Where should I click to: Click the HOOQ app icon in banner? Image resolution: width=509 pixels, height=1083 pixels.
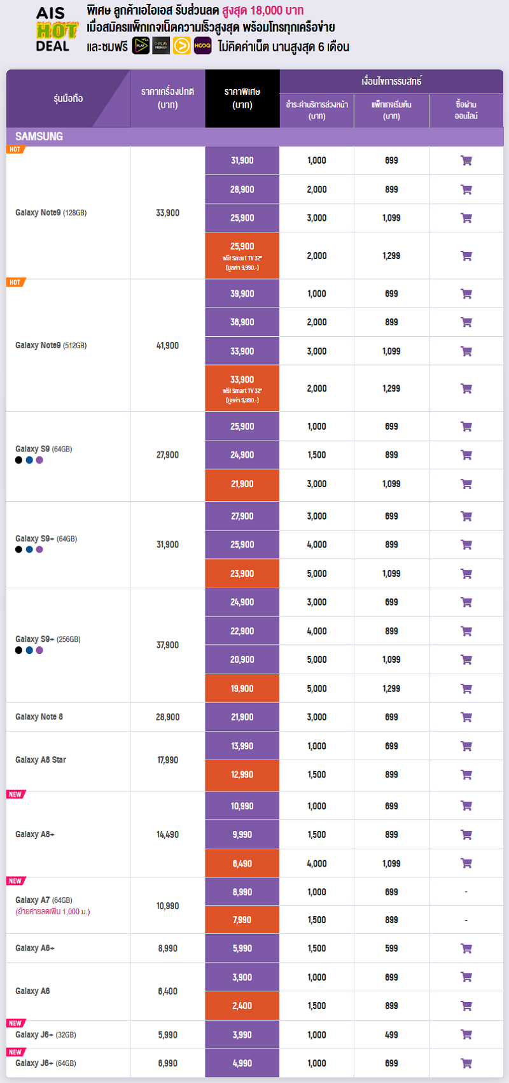click(x=203, y=46)
